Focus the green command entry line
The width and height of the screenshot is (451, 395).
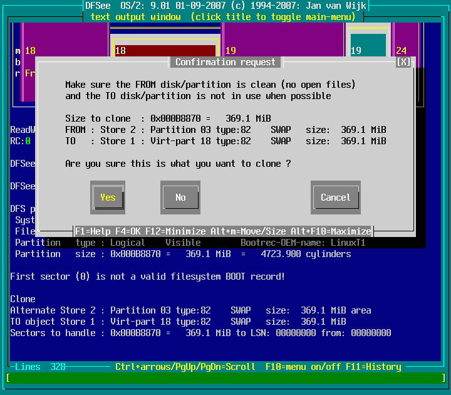[225, 377]
